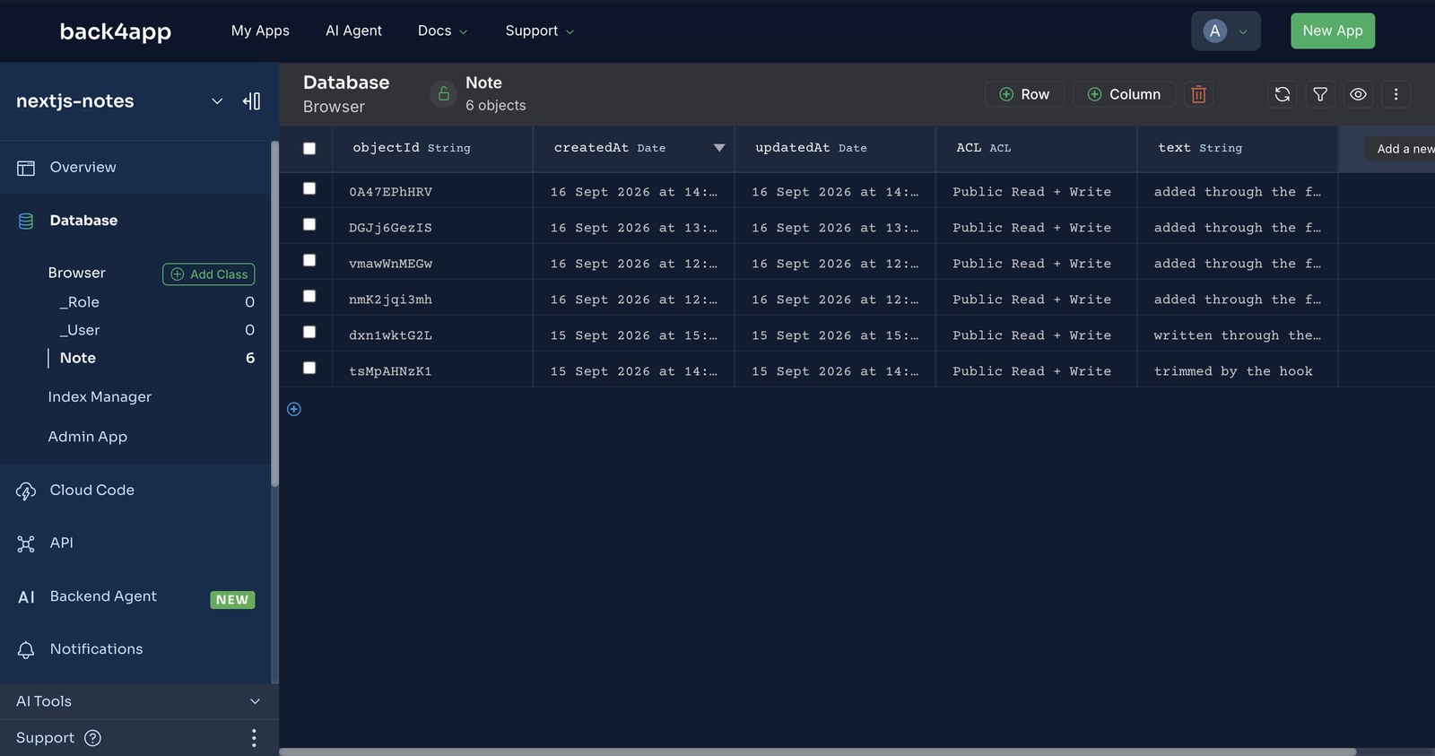Expand the nextjs-notes app switcher
This screenshot has height=756, width=1435.
(217, 101)
